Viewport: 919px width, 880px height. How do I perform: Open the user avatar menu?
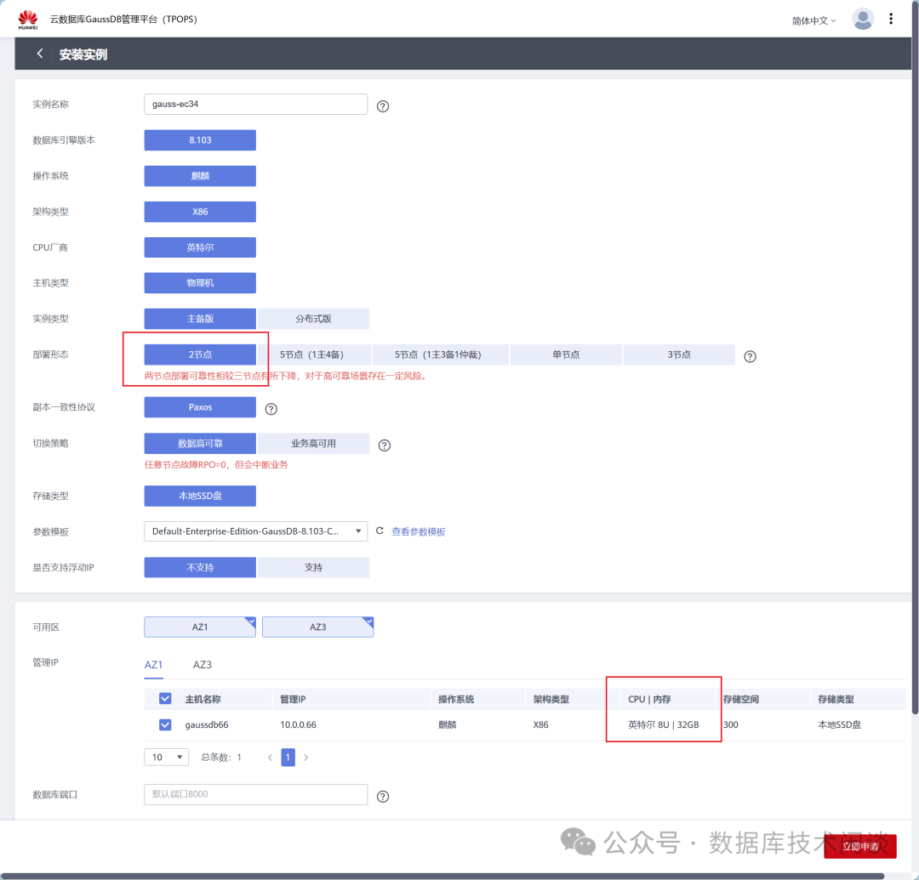[x=863, y=19]
